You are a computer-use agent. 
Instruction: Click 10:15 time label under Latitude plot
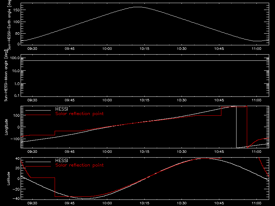click(144, 203)
